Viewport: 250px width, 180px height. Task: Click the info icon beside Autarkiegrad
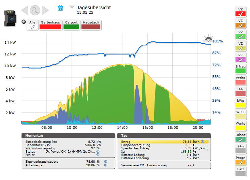pos(106,165)
